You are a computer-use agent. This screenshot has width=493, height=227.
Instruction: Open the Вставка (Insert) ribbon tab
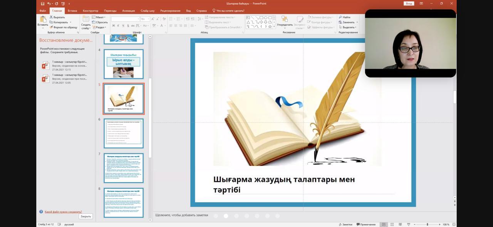pyautogui.click(x=72, y=11)
